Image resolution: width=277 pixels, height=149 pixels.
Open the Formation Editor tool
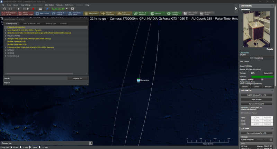[75, 13]
